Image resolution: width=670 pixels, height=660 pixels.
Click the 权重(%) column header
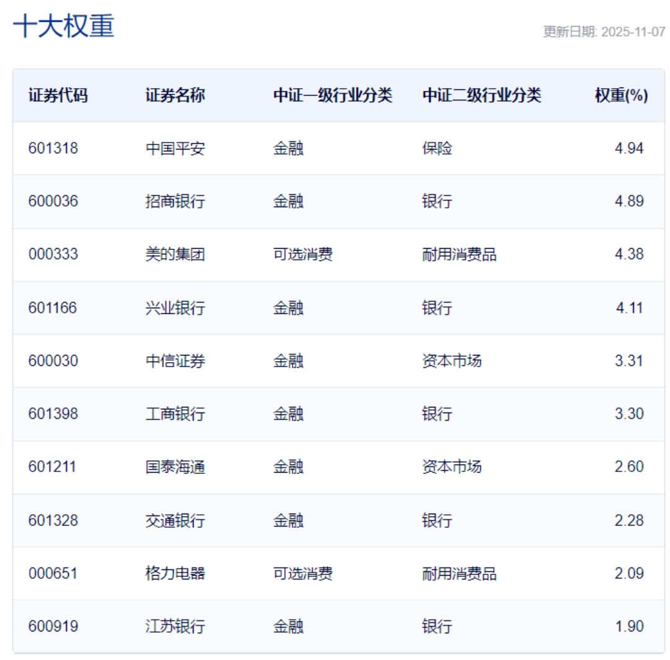pos(621,96)
